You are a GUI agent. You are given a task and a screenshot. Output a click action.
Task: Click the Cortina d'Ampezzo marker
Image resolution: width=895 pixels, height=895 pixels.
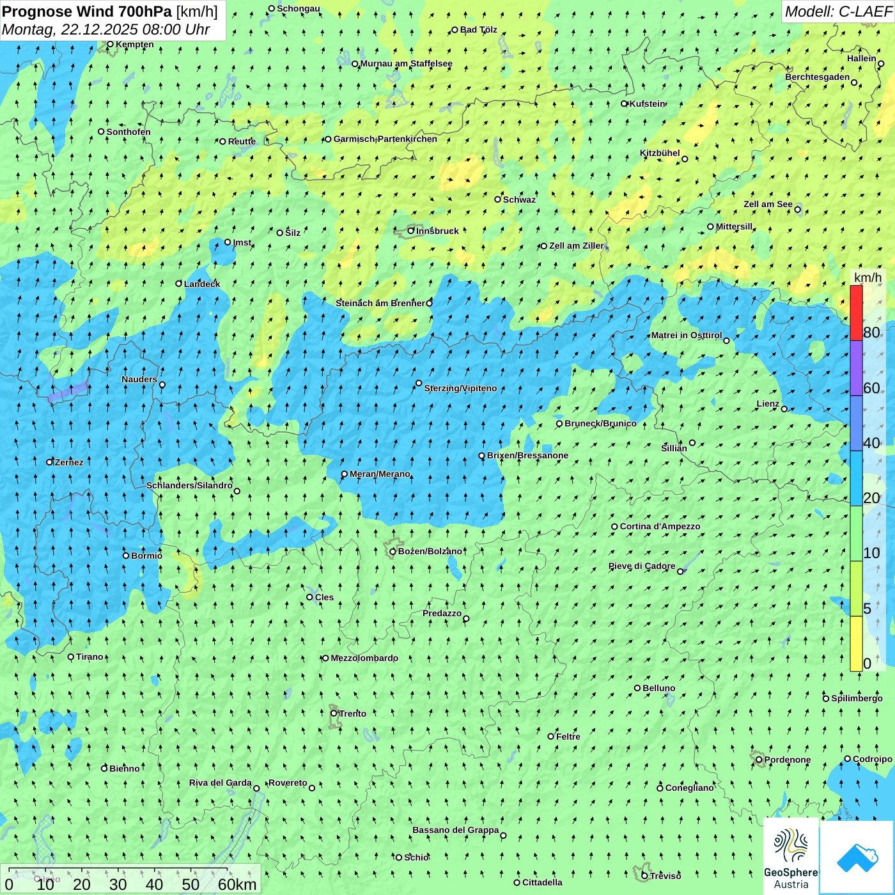coord(614,527)
